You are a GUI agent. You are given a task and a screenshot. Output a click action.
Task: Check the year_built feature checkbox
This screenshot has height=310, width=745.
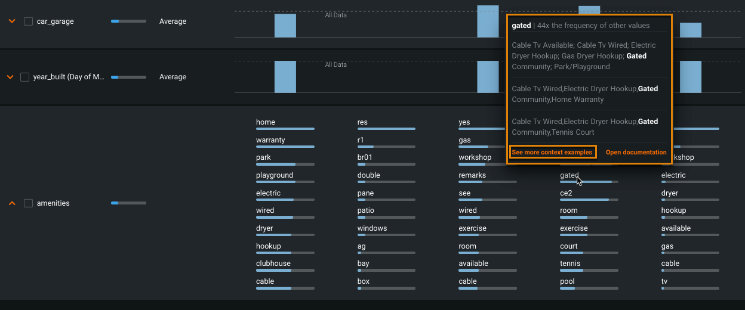click(24, 77)
